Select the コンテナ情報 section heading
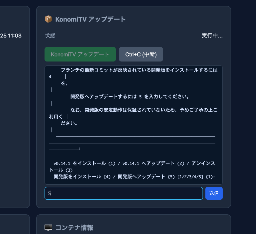 pos(74,228)
